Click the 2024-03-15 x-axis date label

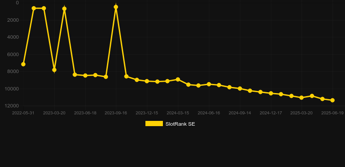[x=178, y=113]
